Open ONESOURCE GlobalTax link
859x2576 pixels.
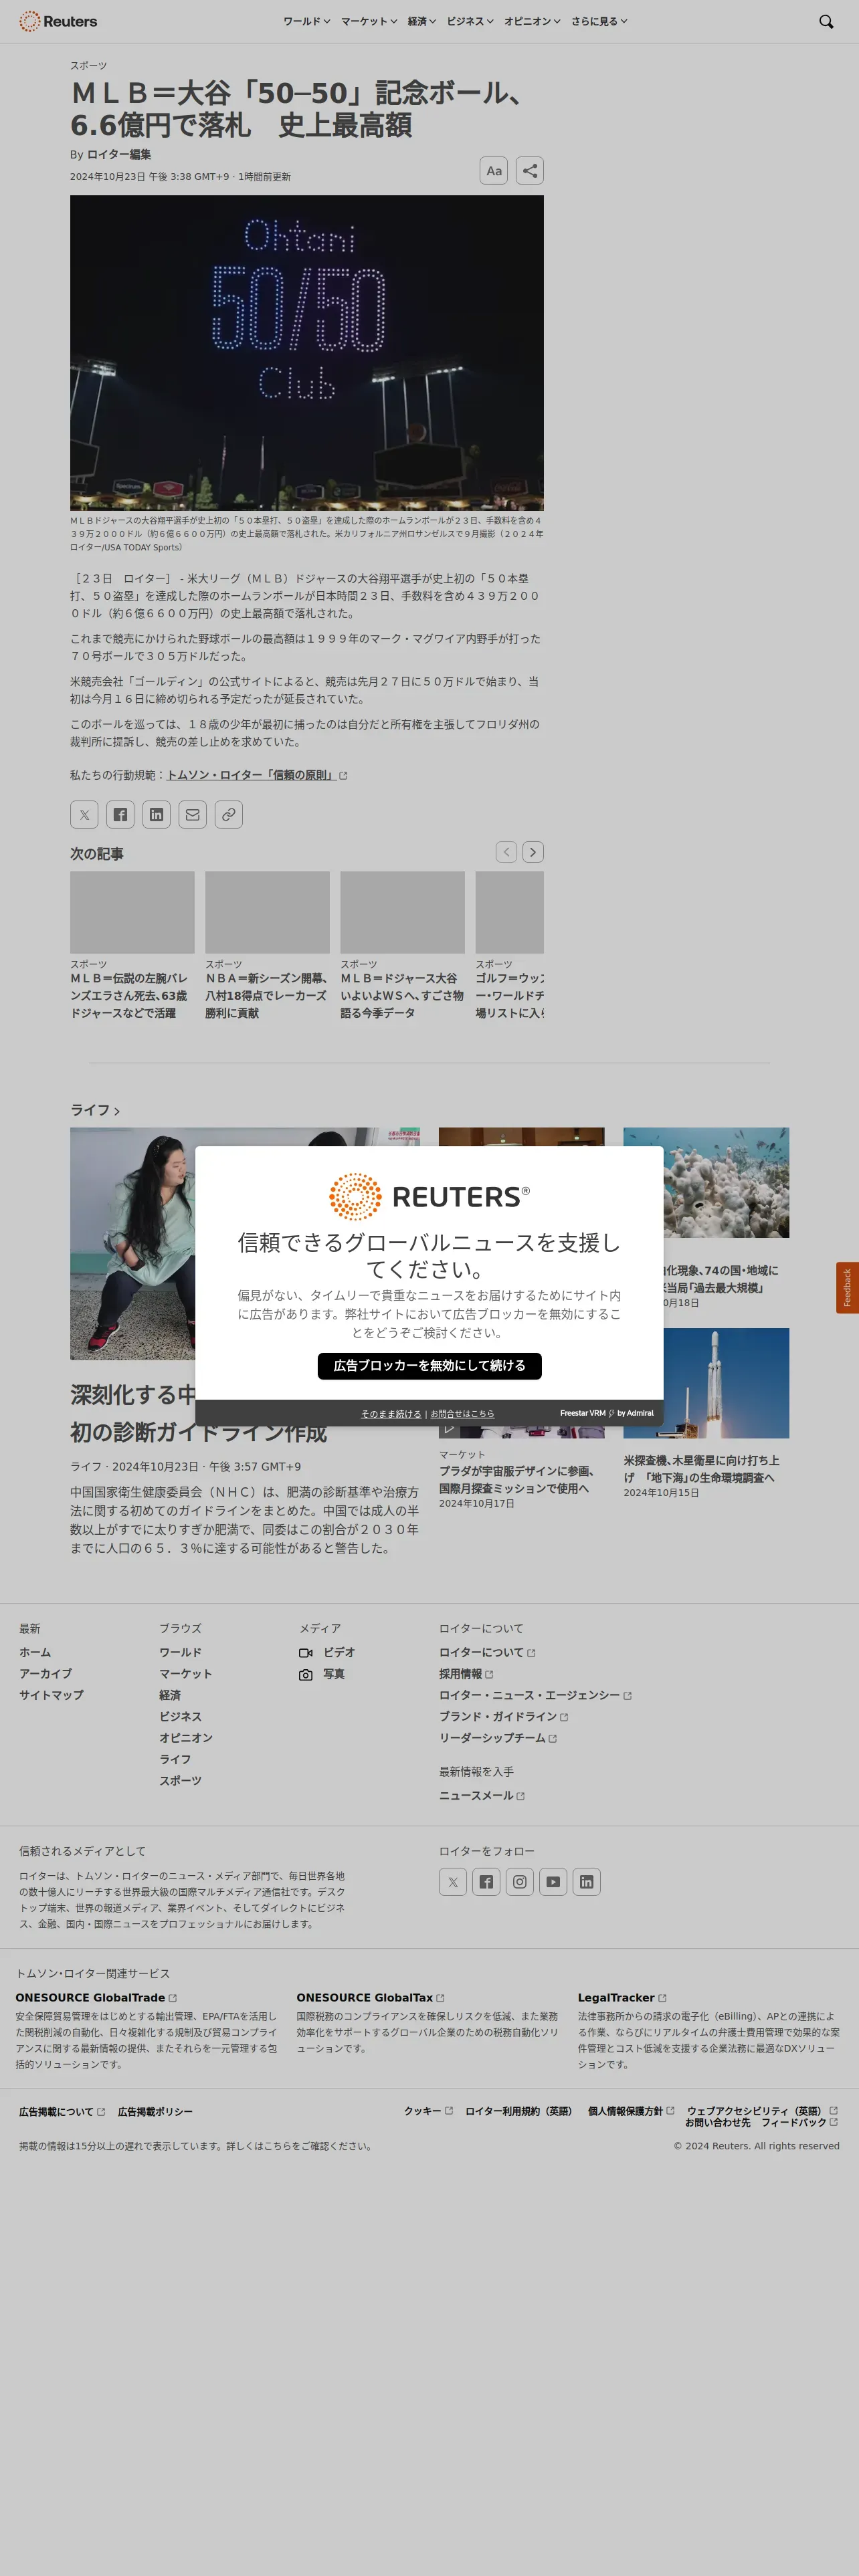coord(370,1997)
